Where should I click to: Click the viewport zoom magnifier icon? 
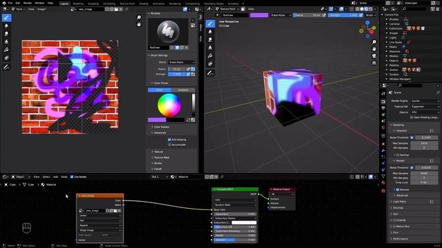point(374,42)
